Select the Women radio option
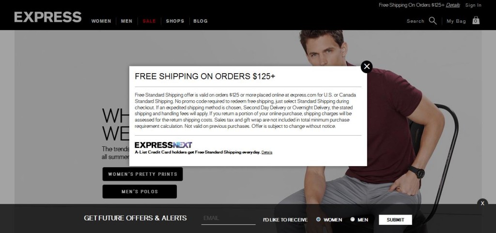Screen dimensions: 496x233 (x=318, y=219)
